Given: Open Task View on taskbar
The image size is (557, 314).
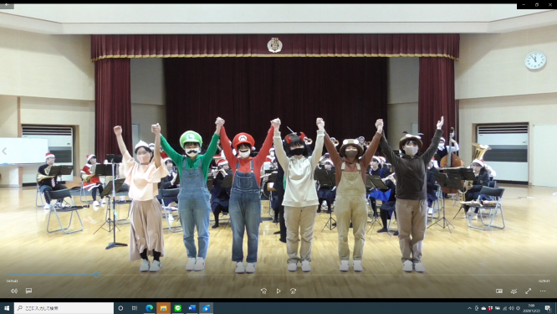Looking at the screenshot, I should pyautogui.click(x=135, y=308).
